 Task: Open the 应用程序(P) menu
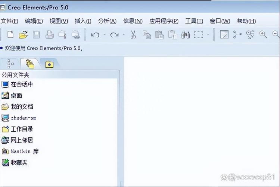pyautogui.click(x=164, y=21)
